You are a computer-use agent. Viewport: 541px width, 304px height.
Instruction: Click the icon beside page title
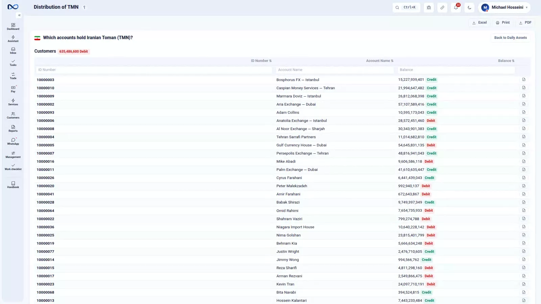pos(85,7)
